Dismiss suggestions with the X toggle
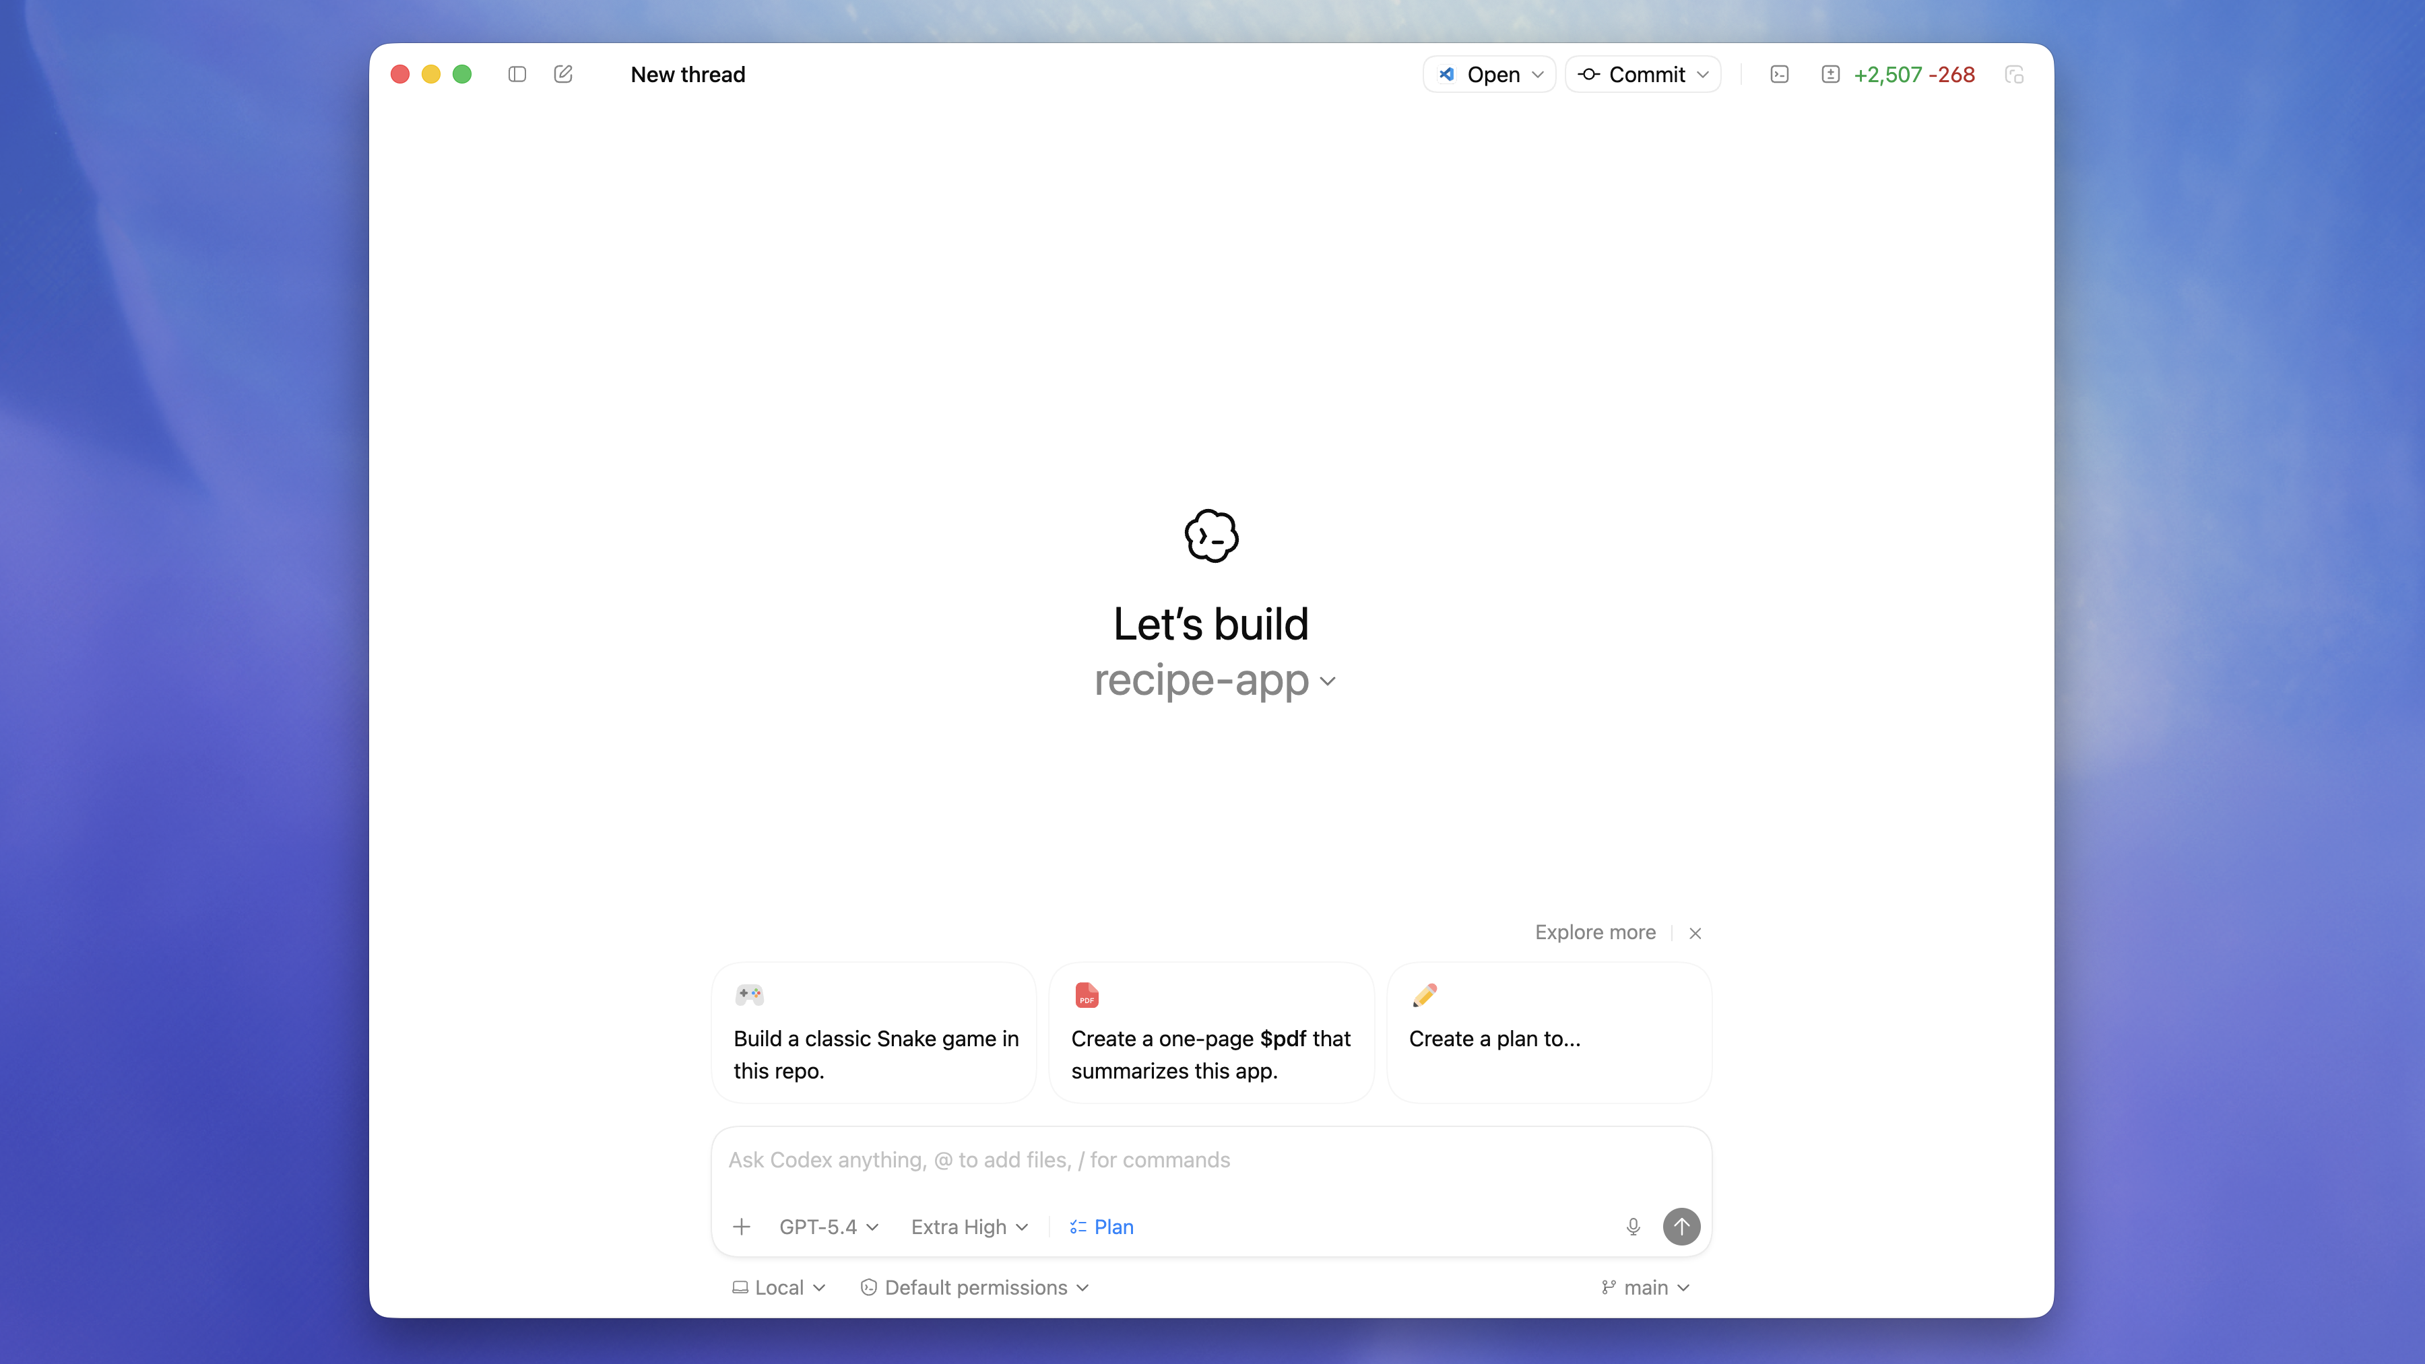The image size is (2425, 1364). (1695, 932)
